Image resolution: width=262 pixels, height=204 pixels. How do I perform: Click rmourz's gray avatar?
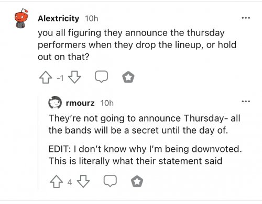pyautogui.click(x=55, y=102)
